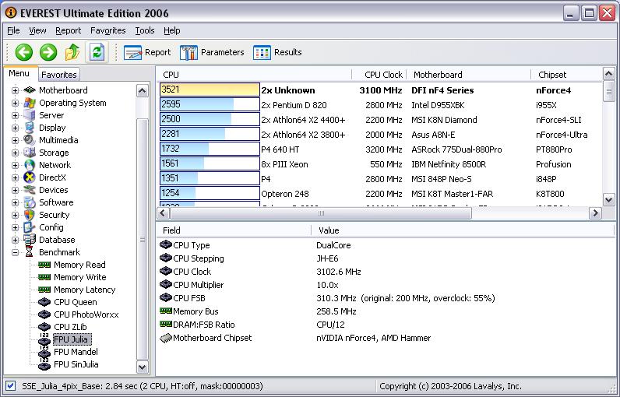Select the Config icon in tree

(x=30, y=227)
